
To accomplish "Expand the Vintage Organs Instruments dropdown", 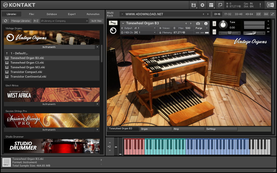I will point(97,47).
